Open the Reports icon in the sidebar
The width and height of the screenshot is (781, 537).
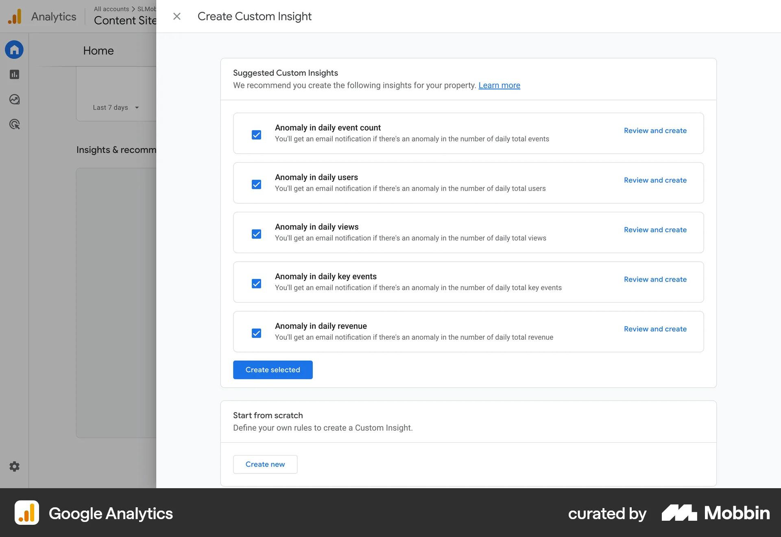[14, 74]
